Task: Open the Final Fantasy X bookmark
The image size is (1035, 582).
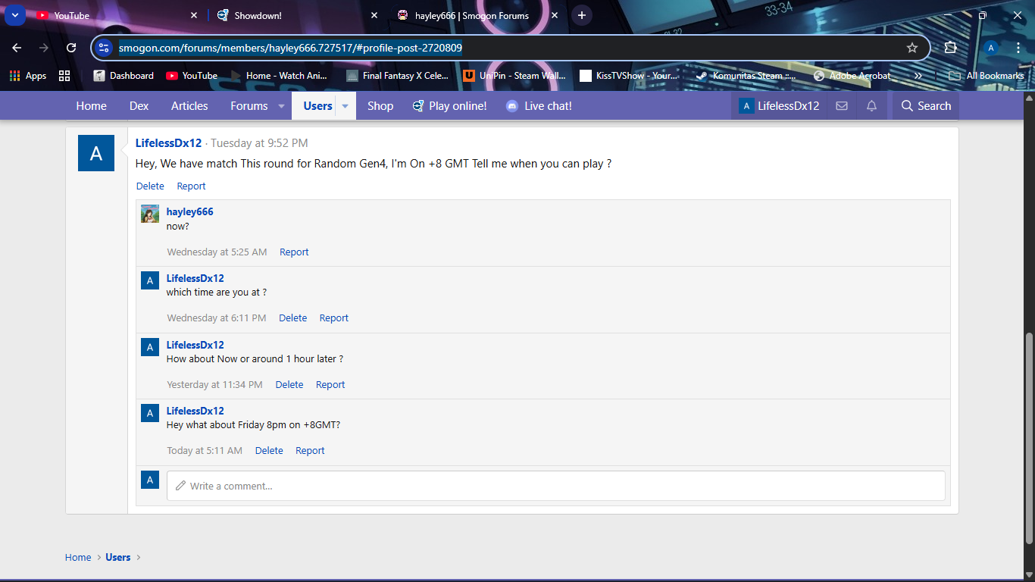Action: coord(397,76)
